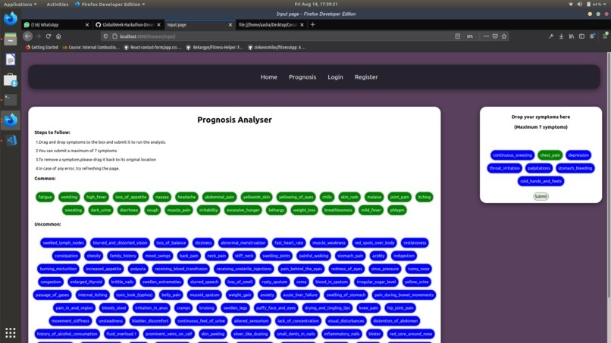Open Terminal from the dock

click(x=11, y=100)
